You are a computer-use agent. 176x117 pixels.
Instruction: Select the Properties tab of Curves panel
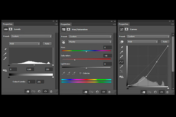(123, 24)
